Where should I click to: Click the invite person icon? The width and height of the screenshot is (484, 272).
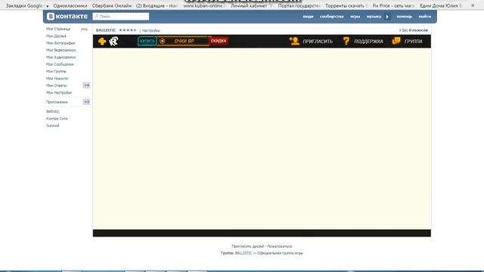pyautogui.click(x=294, y=41)
